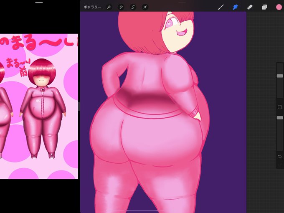This screenshot has width=284, height=213.
Task: Open the pink active color swatch
Action: 279,7
